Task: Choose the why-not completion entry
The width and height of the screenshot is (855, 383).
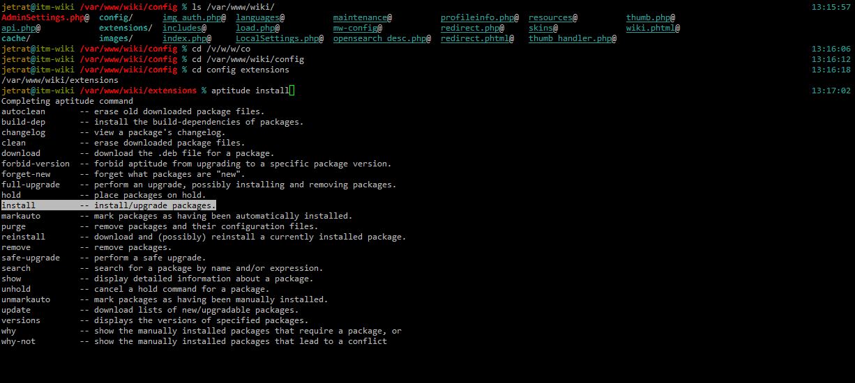Action: pos(18,341)
